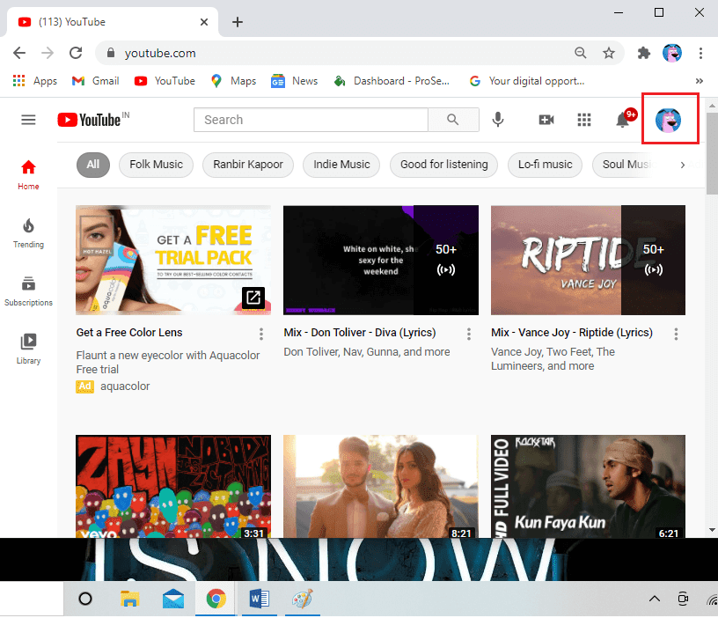Open the News bookmark
This screenshot has height=618, width=718.
295,81
